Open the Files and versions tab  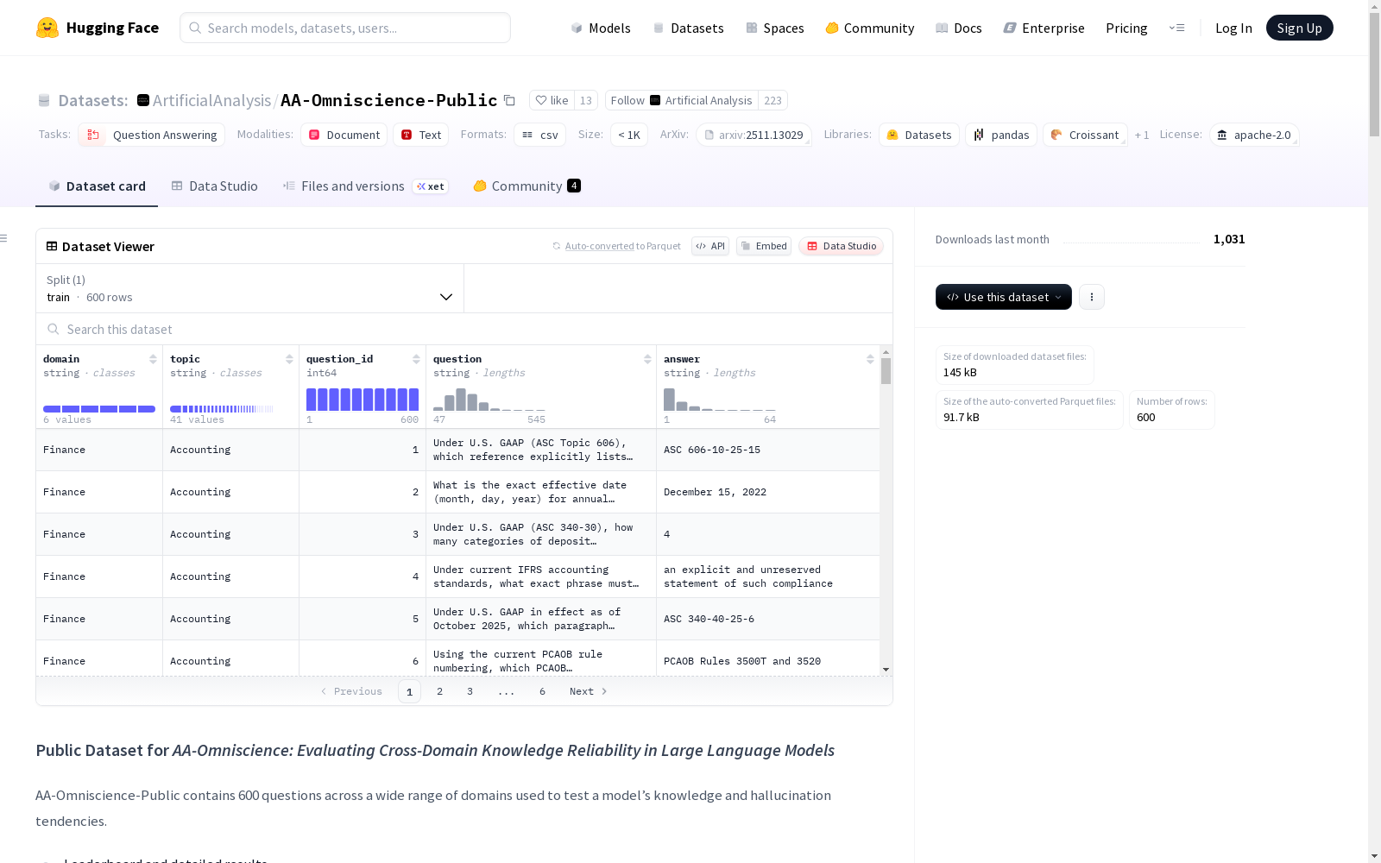coord(365,186)
